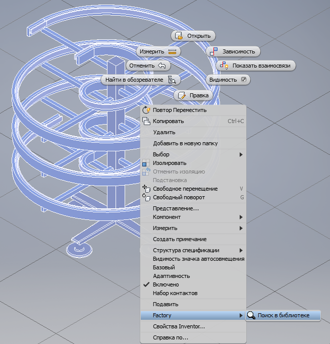Select Повтор Переместить from context menu
Viewport: 330px width, 344px height.
[193, 110]
